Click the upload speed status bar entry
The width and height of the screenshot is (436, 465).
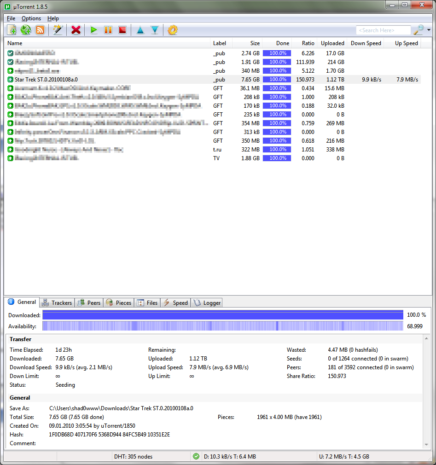[x=344, y=457]
